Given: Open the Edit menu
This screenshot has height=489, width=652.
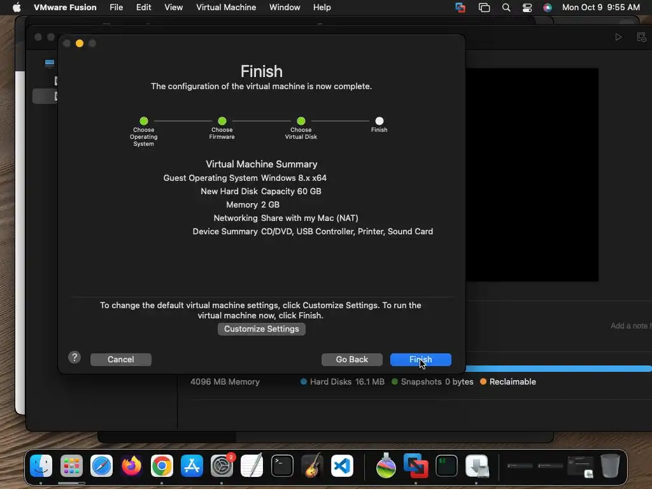Looking at the screenshot, I should (x=143, y=7).
